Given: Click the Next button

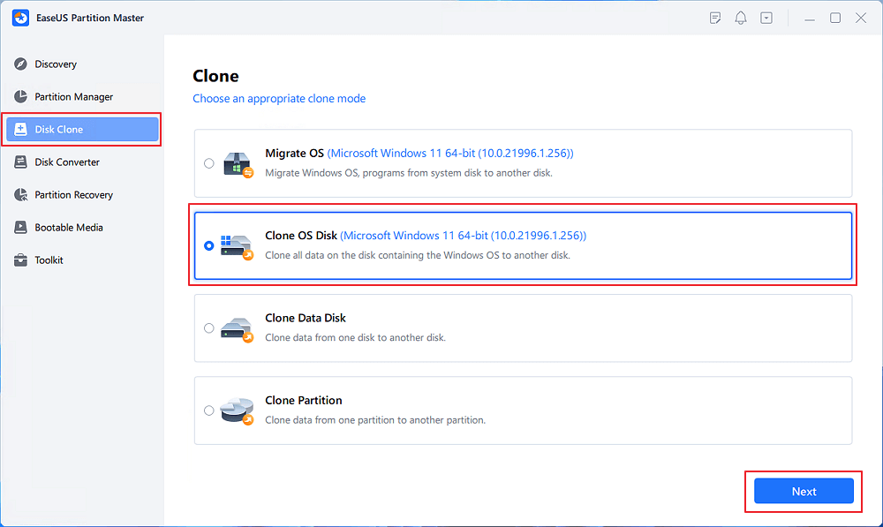Looking at the screenshot, I should (804, 492).
